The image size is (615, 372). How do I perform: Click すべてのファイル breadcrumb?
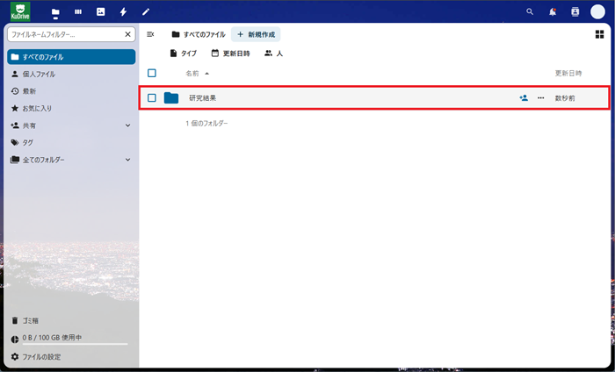pyautogui.click(x=199, y=34)
